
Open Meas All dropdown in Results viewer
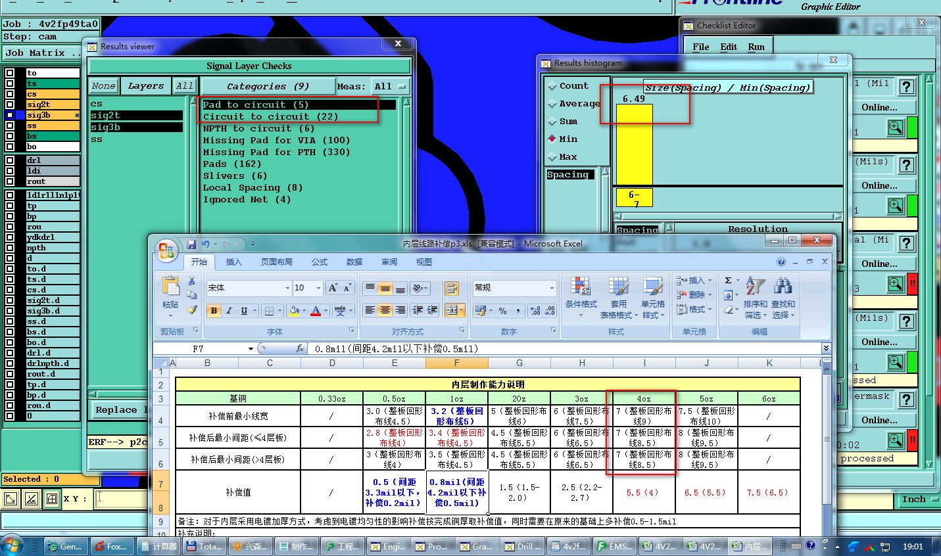pyautogui.click(x=391, y=86)
